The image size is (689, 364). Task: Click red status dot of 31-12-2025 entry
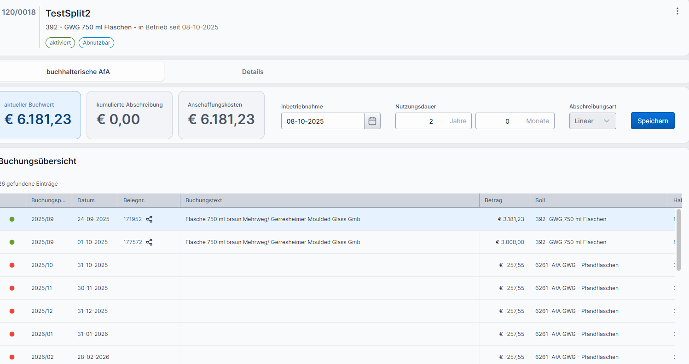pyautogui.click(x=12, y=311)
